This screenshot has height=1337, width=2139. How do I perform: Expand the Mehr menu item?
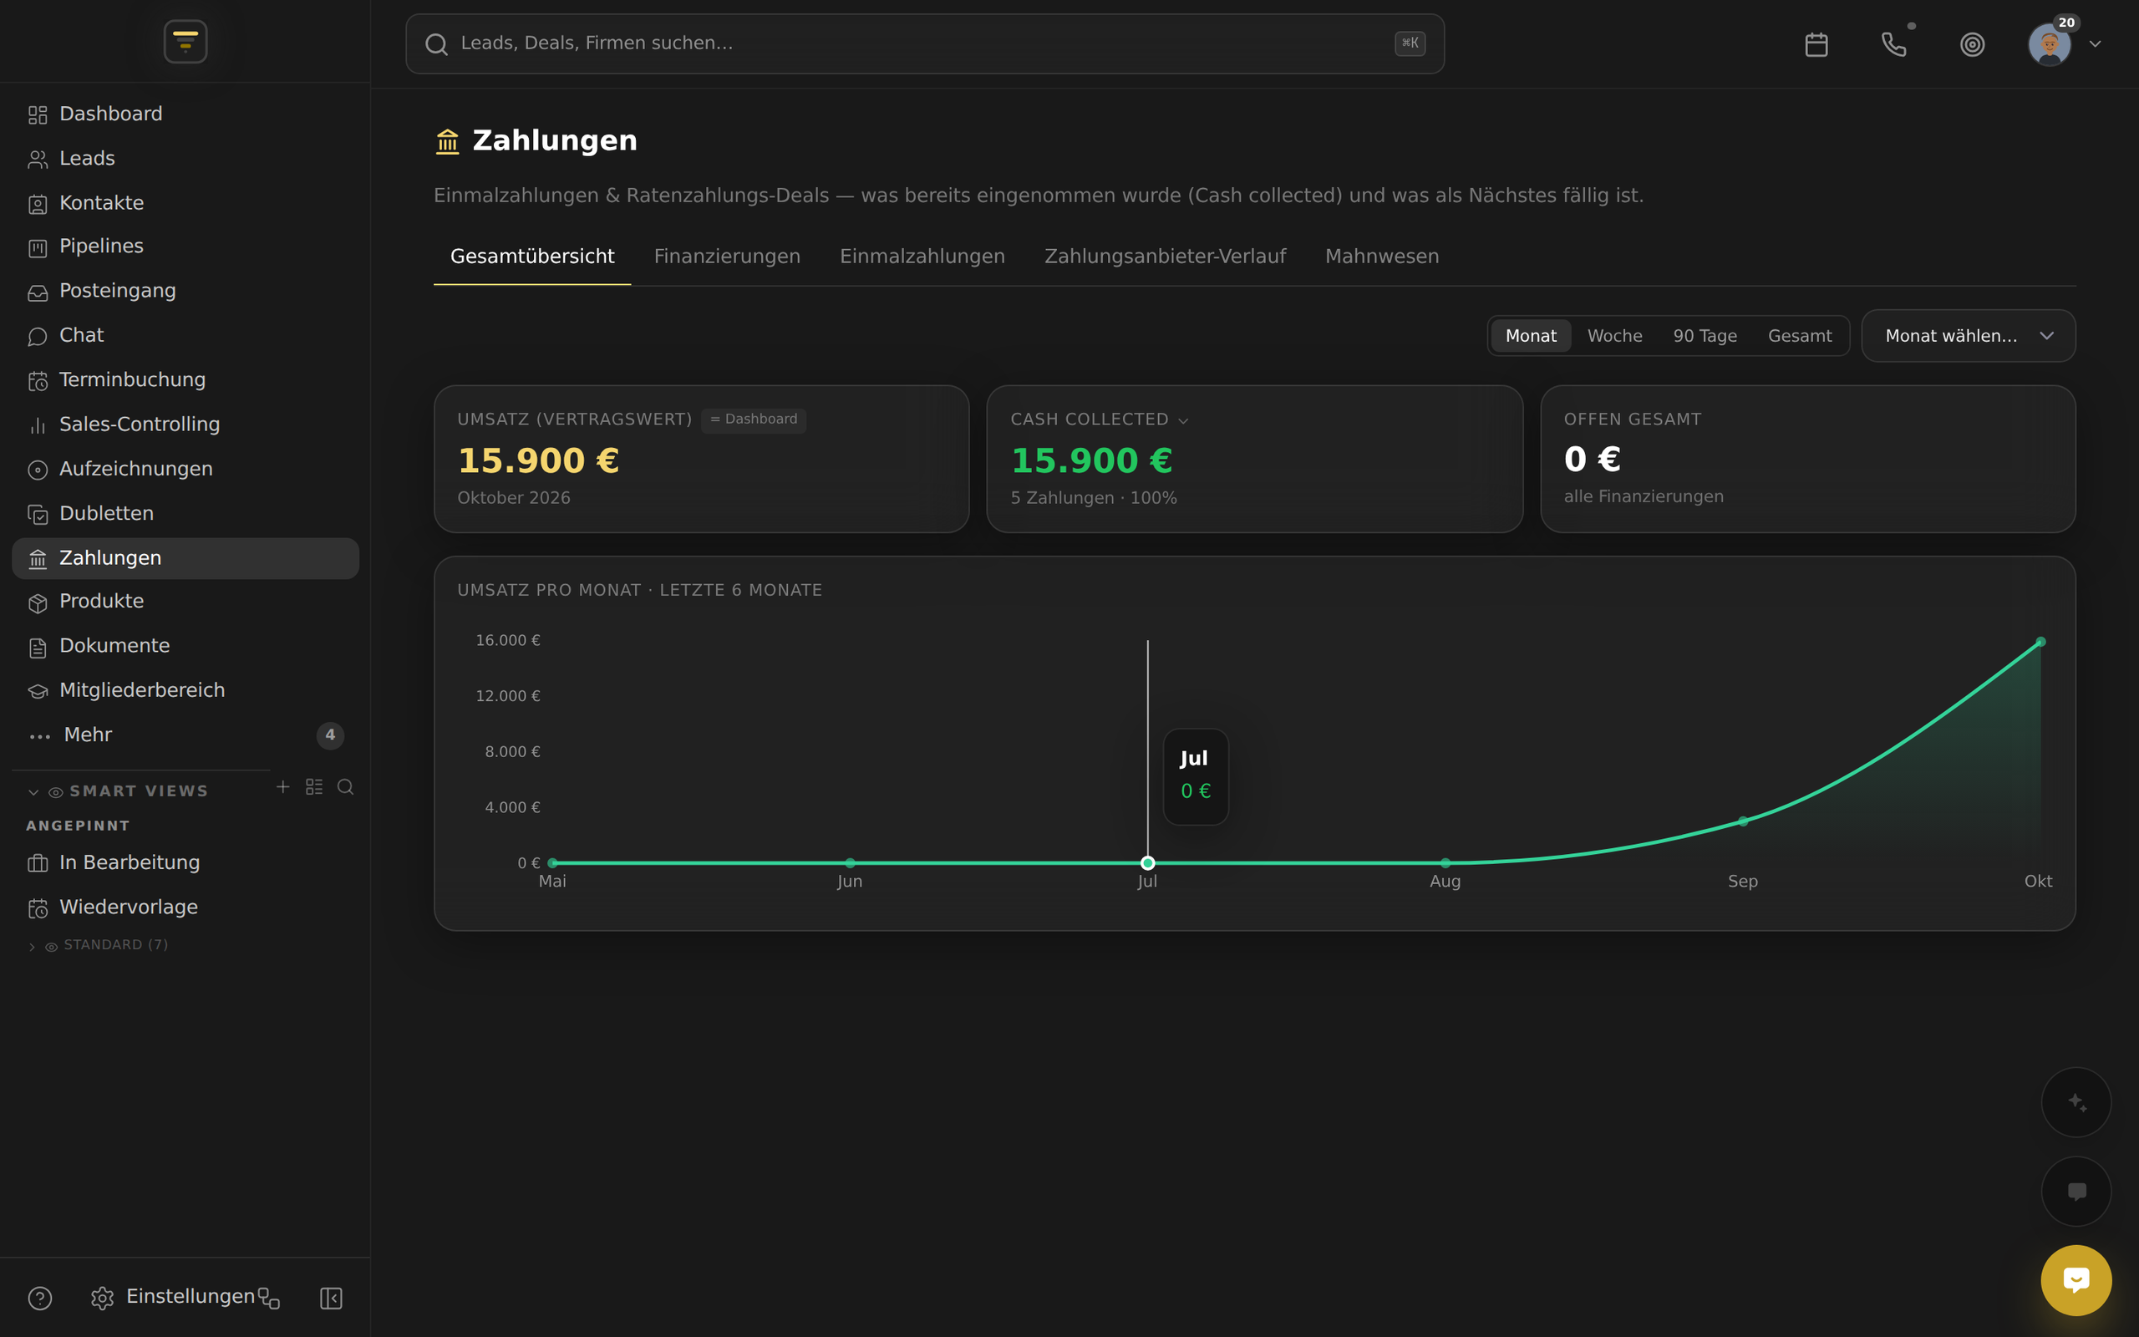(185, 735)
